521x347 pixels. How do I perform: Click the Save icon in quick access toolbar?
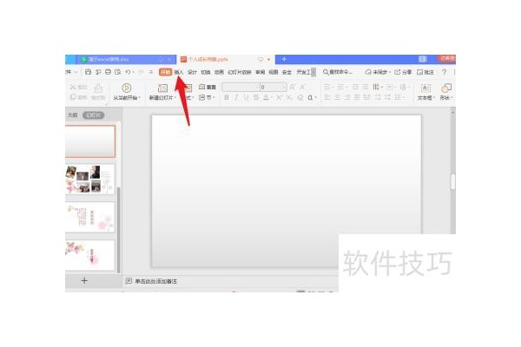tap(88, 72)
